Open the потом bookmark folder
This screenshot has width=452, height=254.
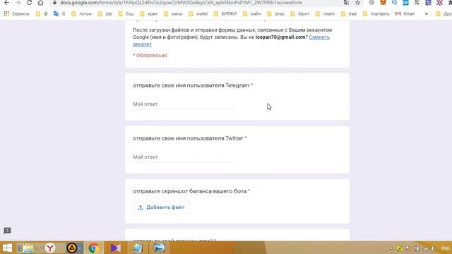[x=81, y=13]
